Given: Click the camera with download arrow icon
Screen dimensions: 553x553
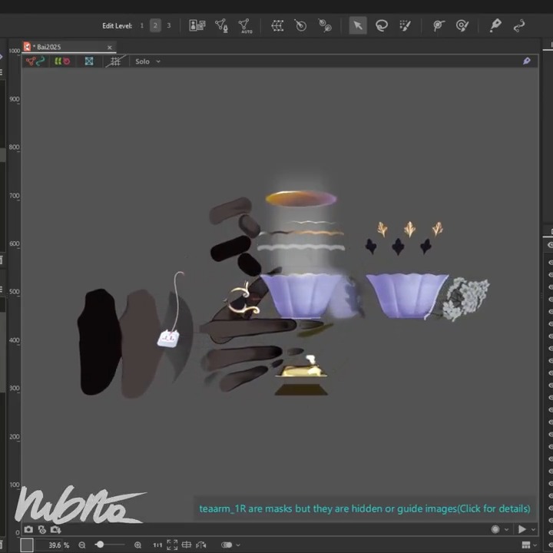Looking at the screenshot, I should point(56,529).
